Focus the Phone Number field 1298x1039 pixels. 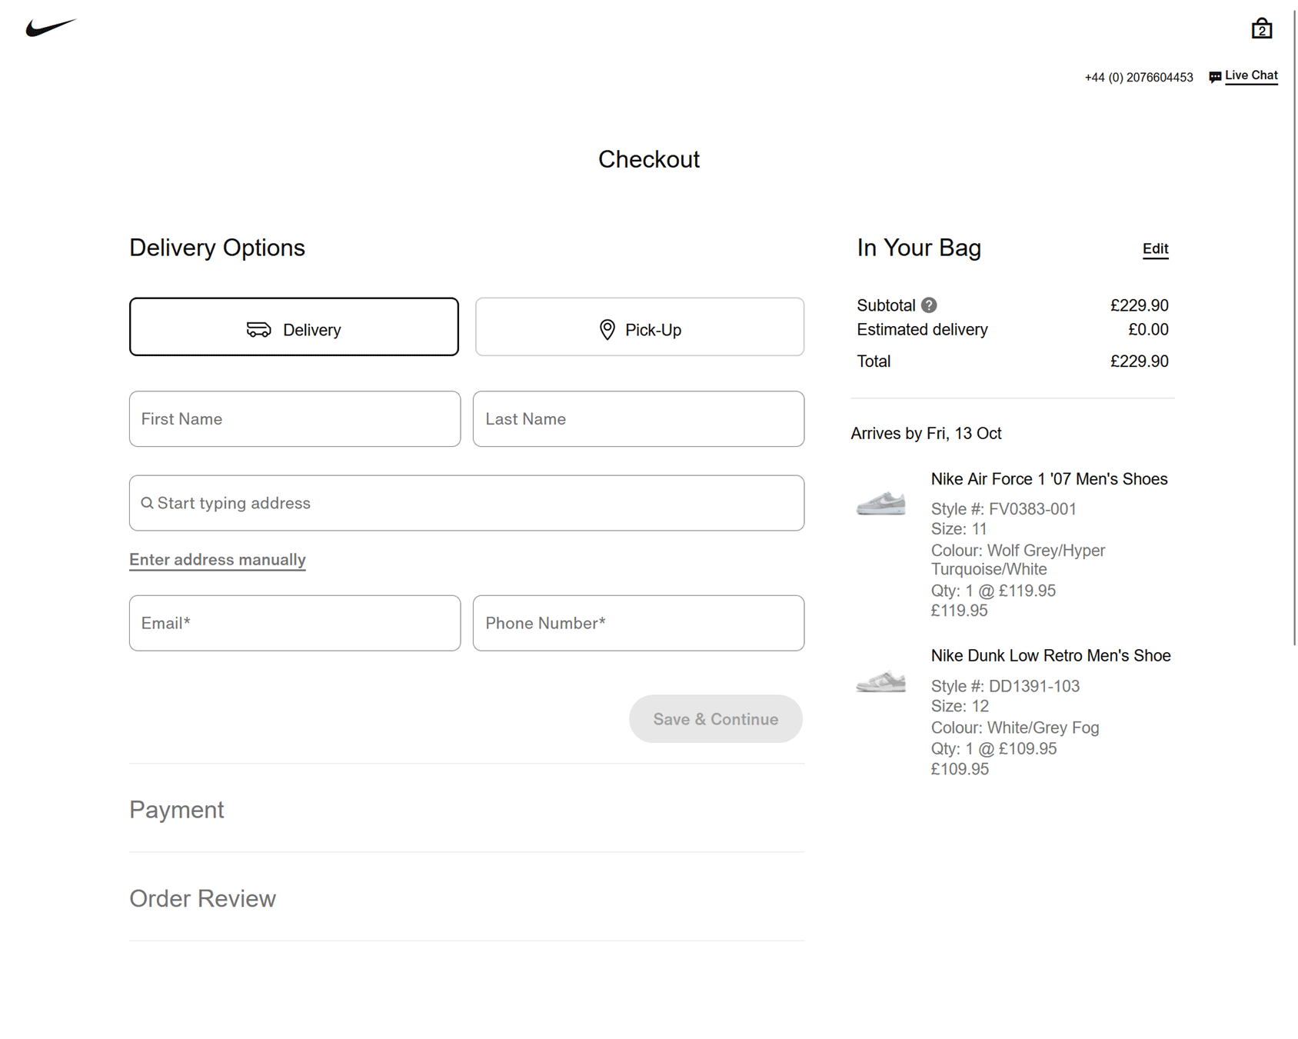[x=638, y=623]
